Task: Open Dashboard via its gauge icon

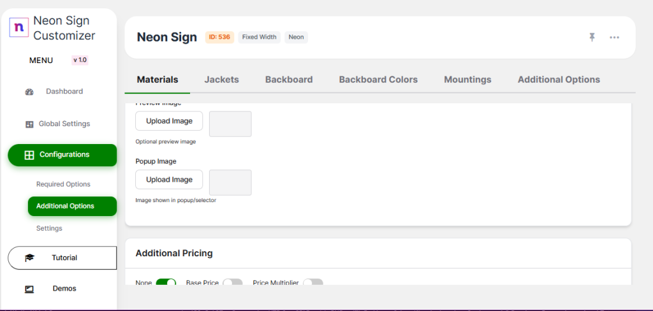Action: [x=29, y=92]
